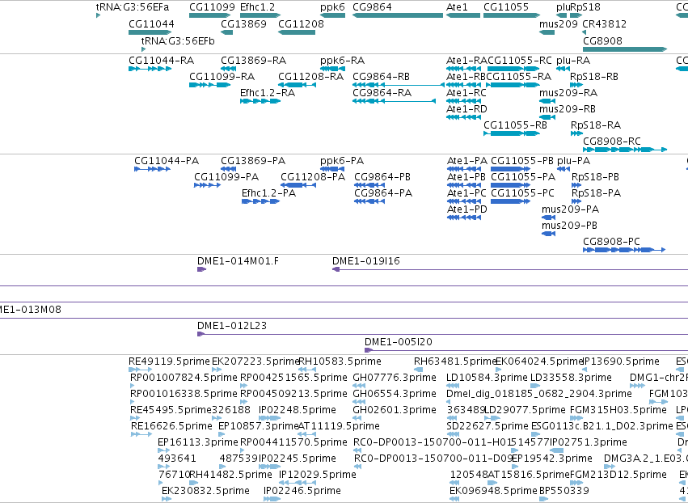Select the CG8908-RC transcript label
Viewport: 688px width, 503px height.
[612, 142]
